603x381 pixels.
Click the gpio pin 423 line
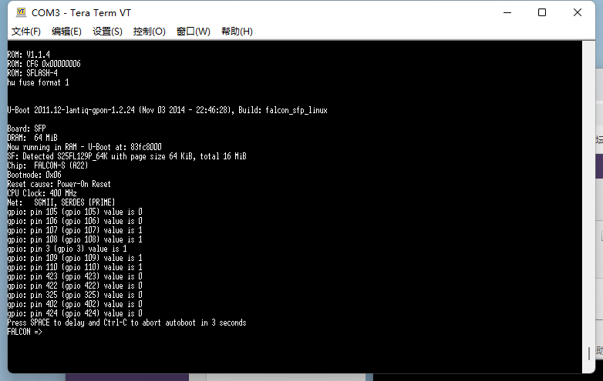pos(75,276)
